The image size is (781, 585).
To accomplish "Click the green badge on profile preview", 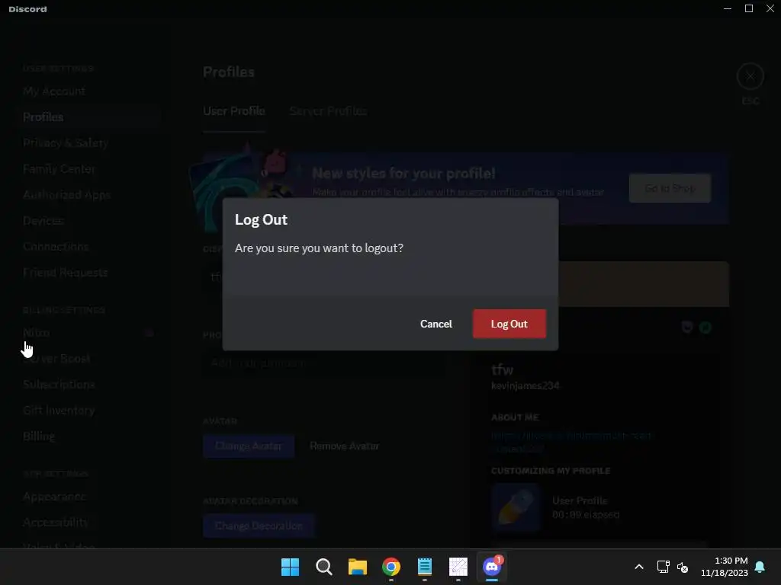I will [x=705, y=328].
